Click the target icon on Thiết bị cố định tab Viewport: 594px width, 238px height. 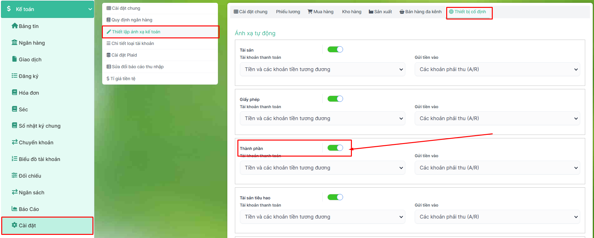pos(451,12)
